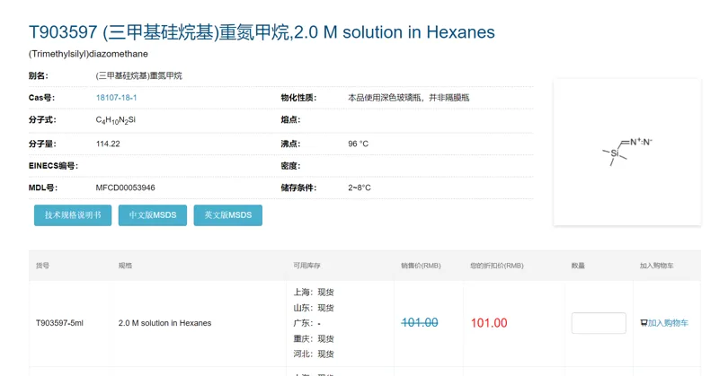Click the 规格 column header
This screenshot has width=719, height=376.
tap(125, 266)
